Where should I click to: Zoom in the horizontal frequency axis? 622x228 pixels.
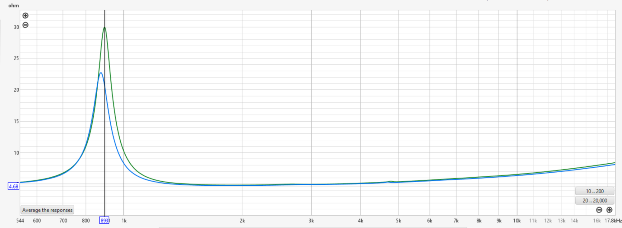tap(609, 210)
